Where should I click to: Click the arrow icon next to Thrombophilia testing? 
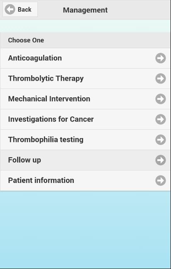coord(161,140)
